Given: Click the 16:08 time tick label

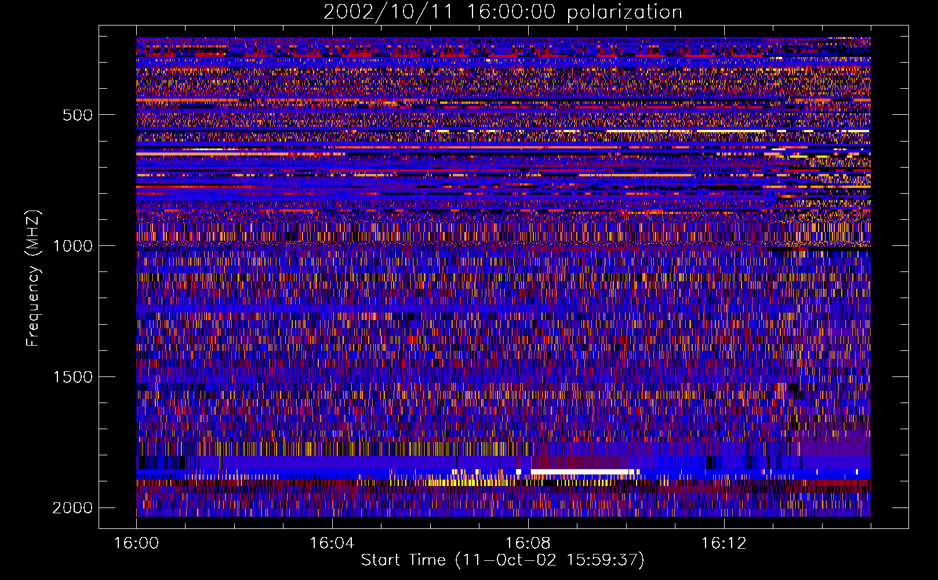Looking at the screenshot, I should (x=528, y=543).
